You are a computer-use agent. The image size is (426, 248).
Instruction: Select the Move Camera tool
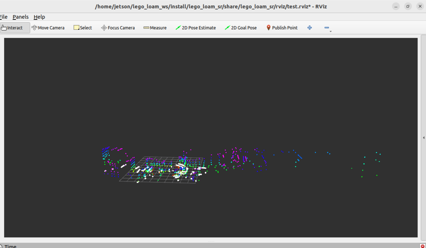pyautogui.click(x=48, y=28)
